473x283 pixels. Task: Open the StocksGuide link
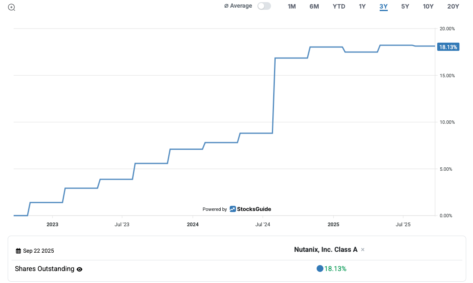pos(254,209)
